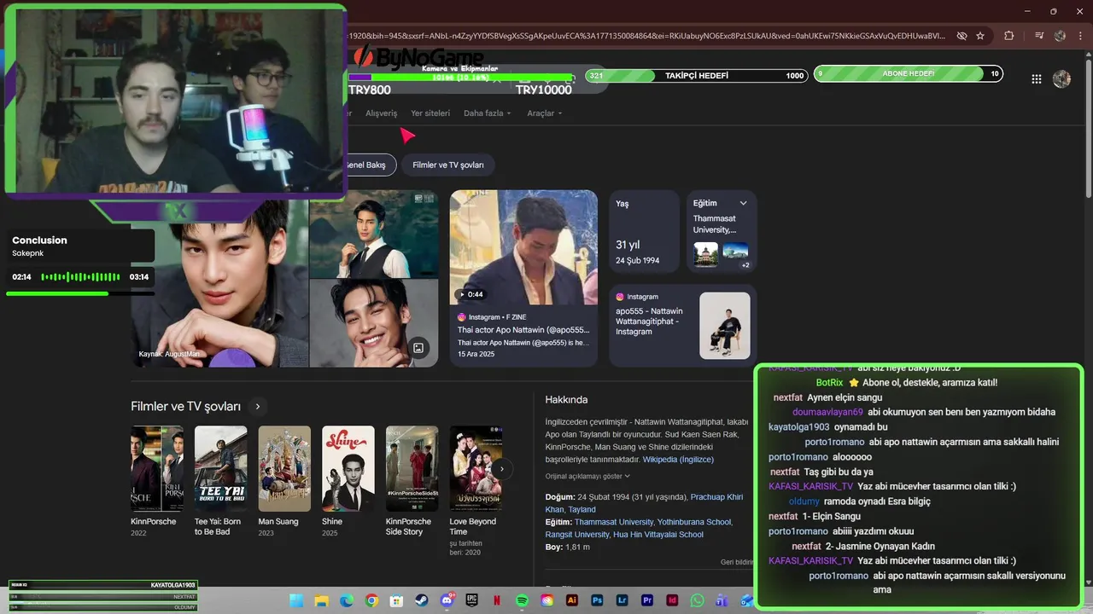Click the next arrow in the films carousel
1093x614 pixels.
pyautogui.click(x=503, y=468)
